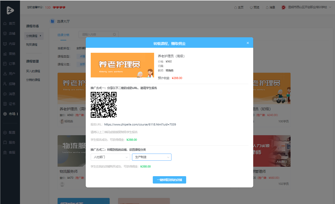Click the 物流服务师 course card title
The width and height of the screenshot is (335, 204).
coord(69,171)
